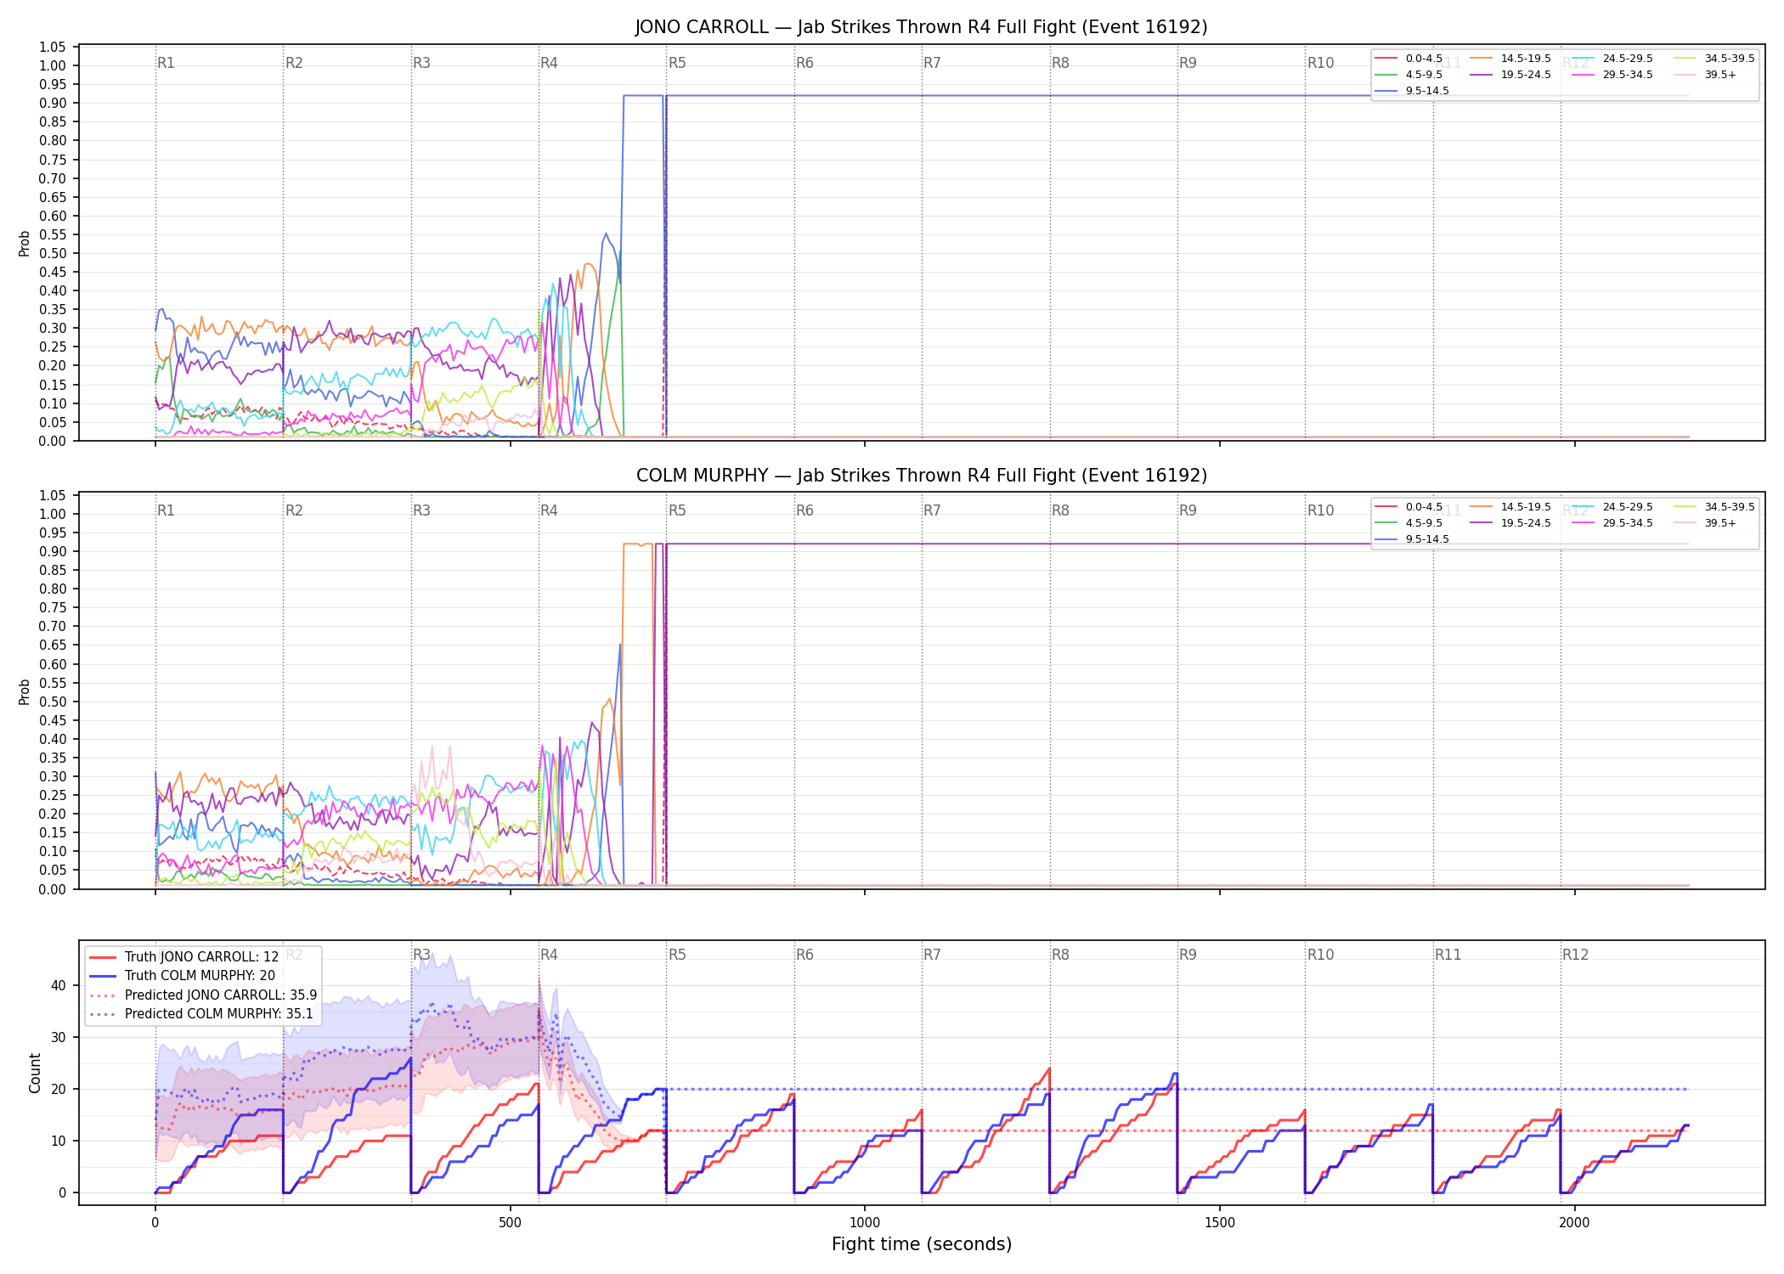Click Truth COLM MURPHY: 20 legend entry

pyautogui.click(x=183, y=976)
